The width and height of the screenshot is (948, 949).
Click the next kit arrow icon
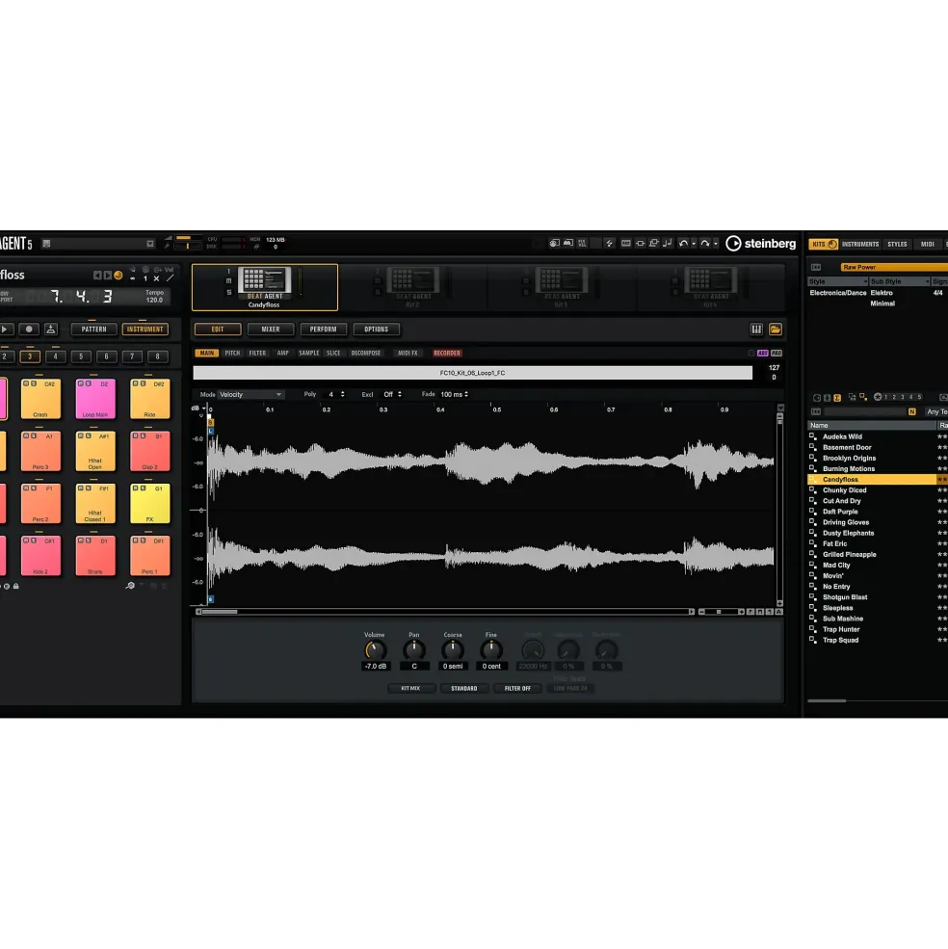pyautogui.click(x=107, y=276)
